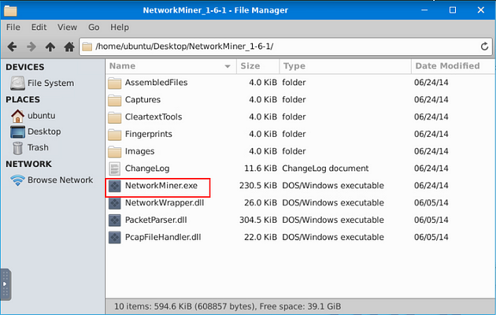This screenshot has height=315, width=496.
Task: Select the ChangeLog document icon
Action: point(114,169)
